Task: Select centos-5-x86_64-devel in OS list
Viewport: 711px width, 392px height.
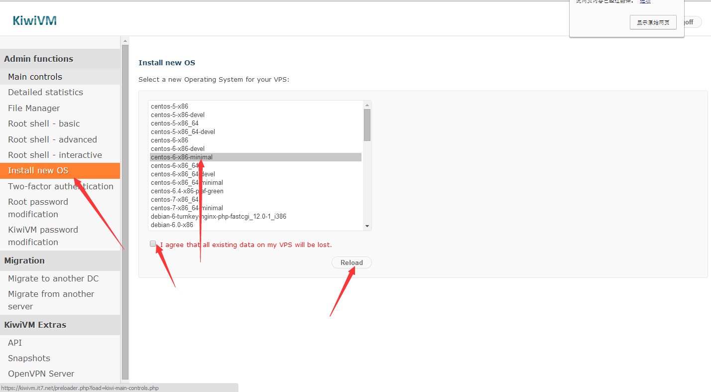Action: (255, 131)
